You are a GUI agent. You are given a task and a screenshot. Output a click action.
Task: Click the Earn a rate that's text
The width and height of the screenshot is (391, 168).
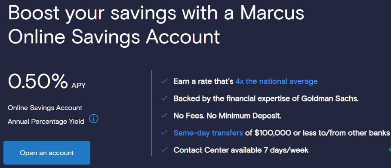[x=203, y=81]
